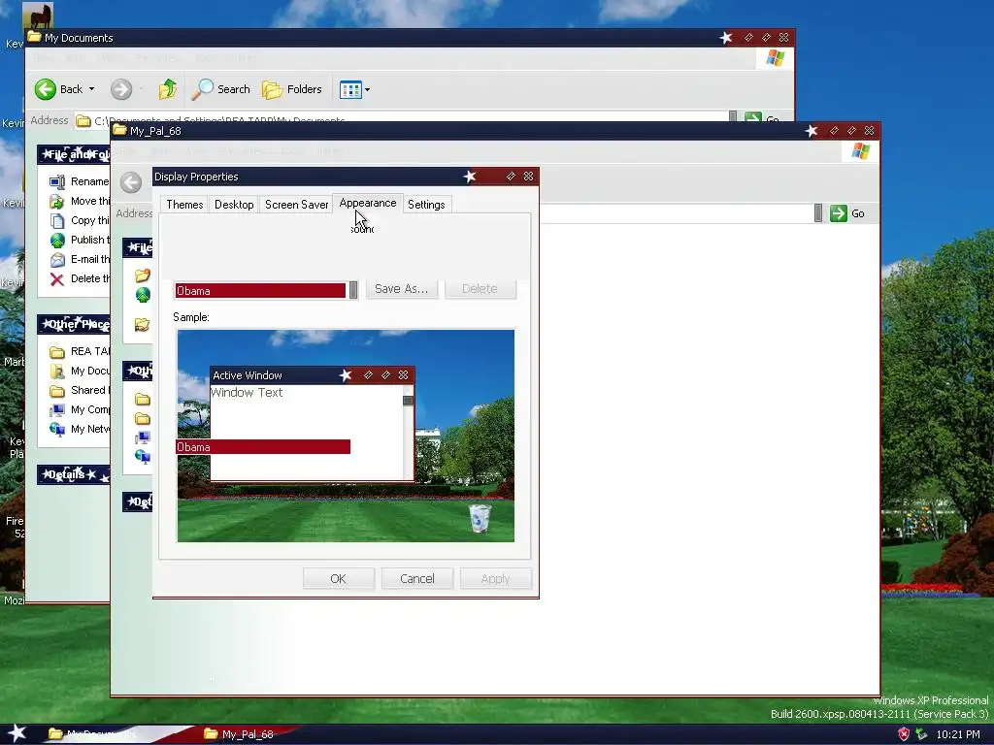Click E-mail this file envelope icon
Viewport: 994px width, 745px height.
tap(57, 260)
